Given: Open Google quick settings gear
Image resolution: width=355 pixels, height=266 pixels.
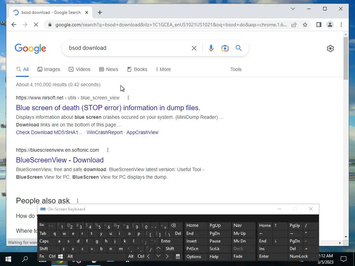Looking at the screenshot, I should pyautogui.click(x=330, y=48).
